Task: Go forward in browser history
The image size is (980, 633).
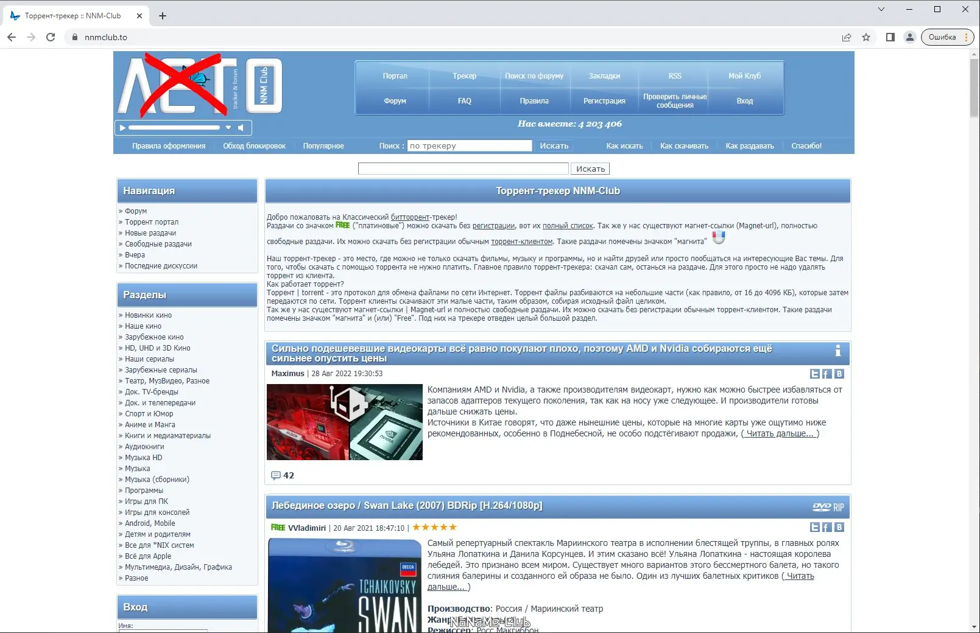Action: pyautogui.click(x=31, y=37)
